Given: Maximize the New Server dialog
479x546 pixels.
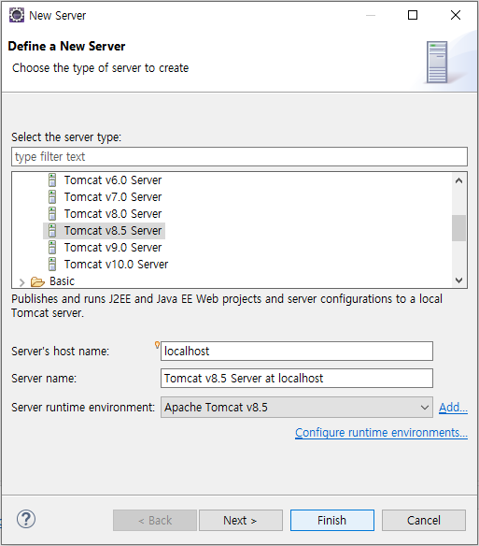Looking at the screenshot, I should [413, 15].
